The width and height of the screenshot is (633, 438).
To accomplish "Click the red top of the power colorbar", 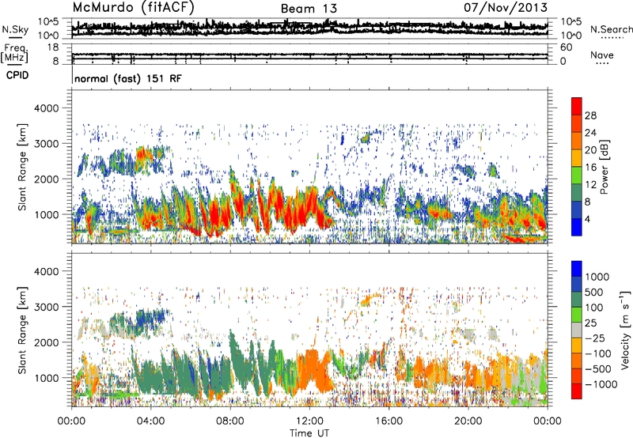I will [x=577, y=106].
